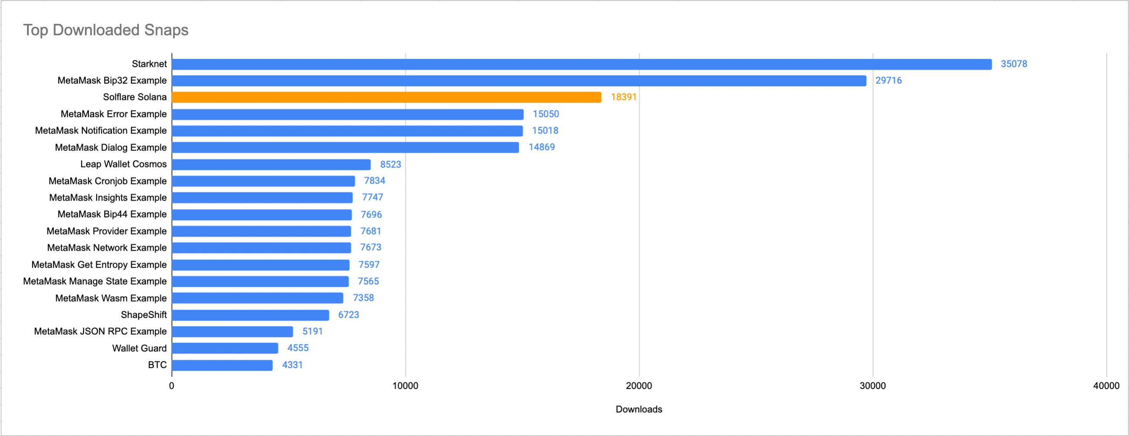The height and width of the screenshot is (436, 1129).
Task: Click the "MetaMask Wasm Example" label
Action: [111, 298]
